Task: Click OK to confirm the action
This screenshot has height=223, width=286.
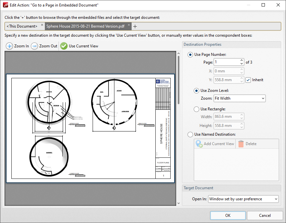Action: point(228,215)
